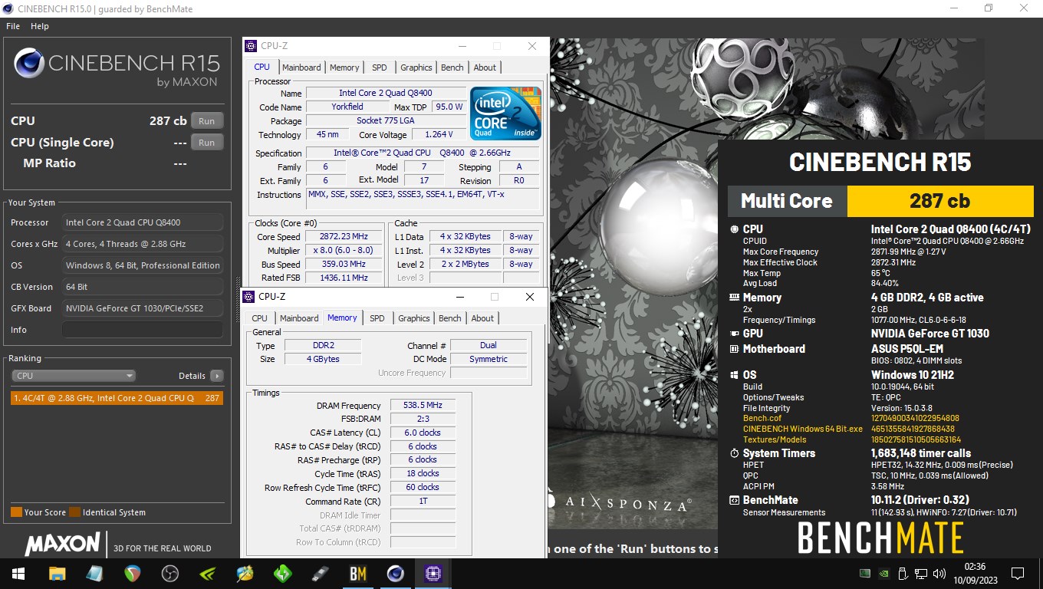Click the CPU-Z icon in Memory window title
1043x589 pixels.
(248, 297)
